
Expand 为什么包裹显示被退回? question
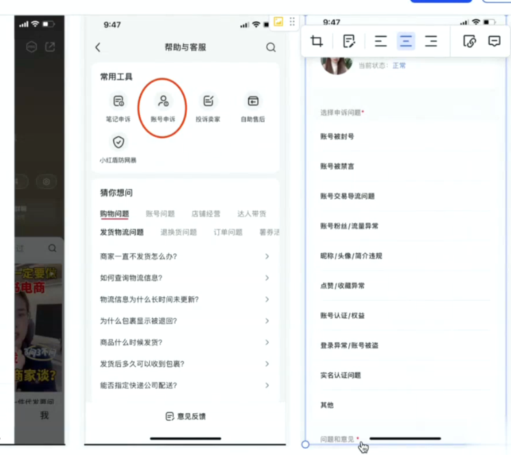tap(185, 321)
